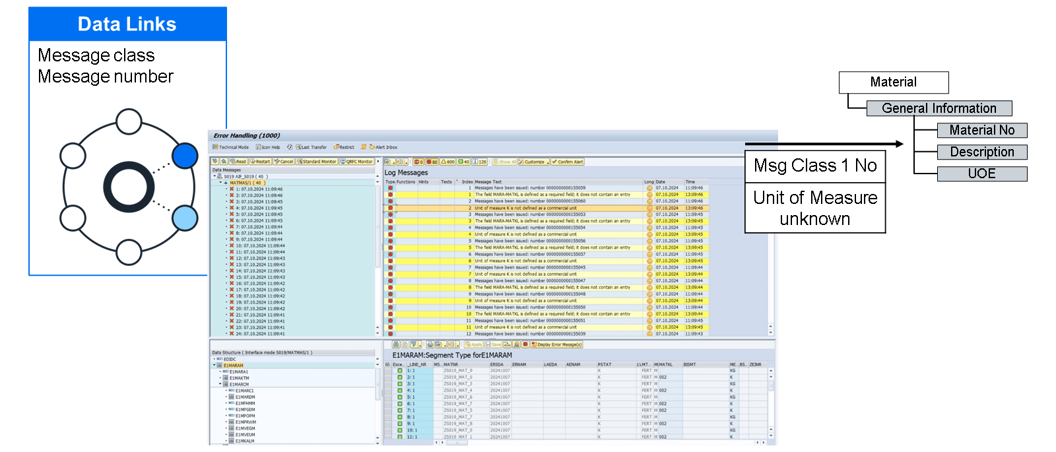Click the collapse all nodes icon

click(x=224, y=162)
